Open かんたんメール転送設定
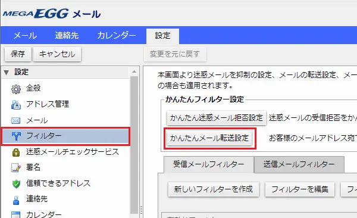This screenshot has width=357, height=218. coord(209,138)
